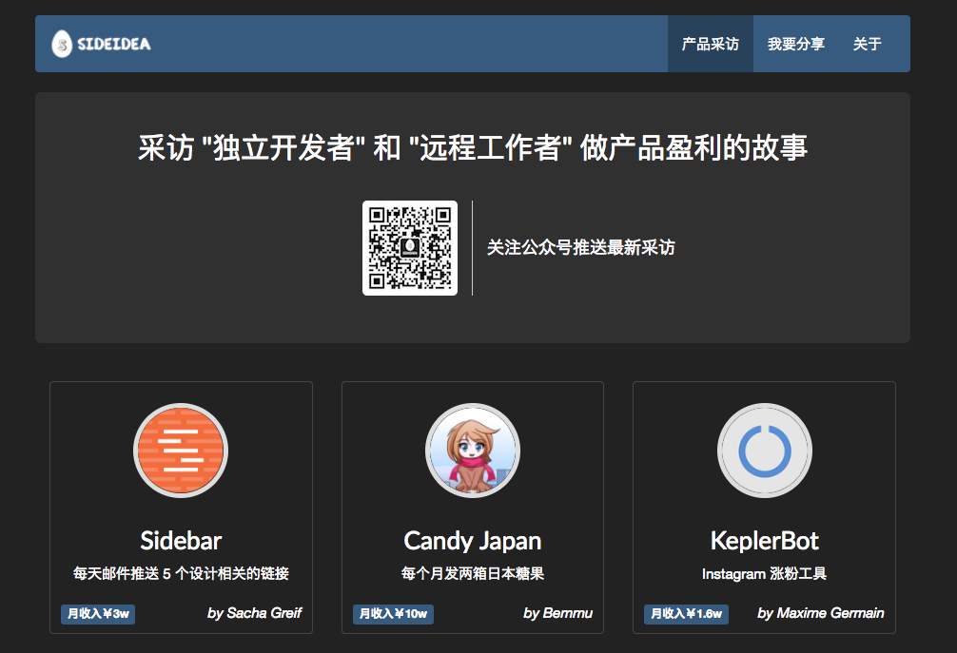
Task: Click author name by Sacha Greif
Action: [x=255, y=613]
